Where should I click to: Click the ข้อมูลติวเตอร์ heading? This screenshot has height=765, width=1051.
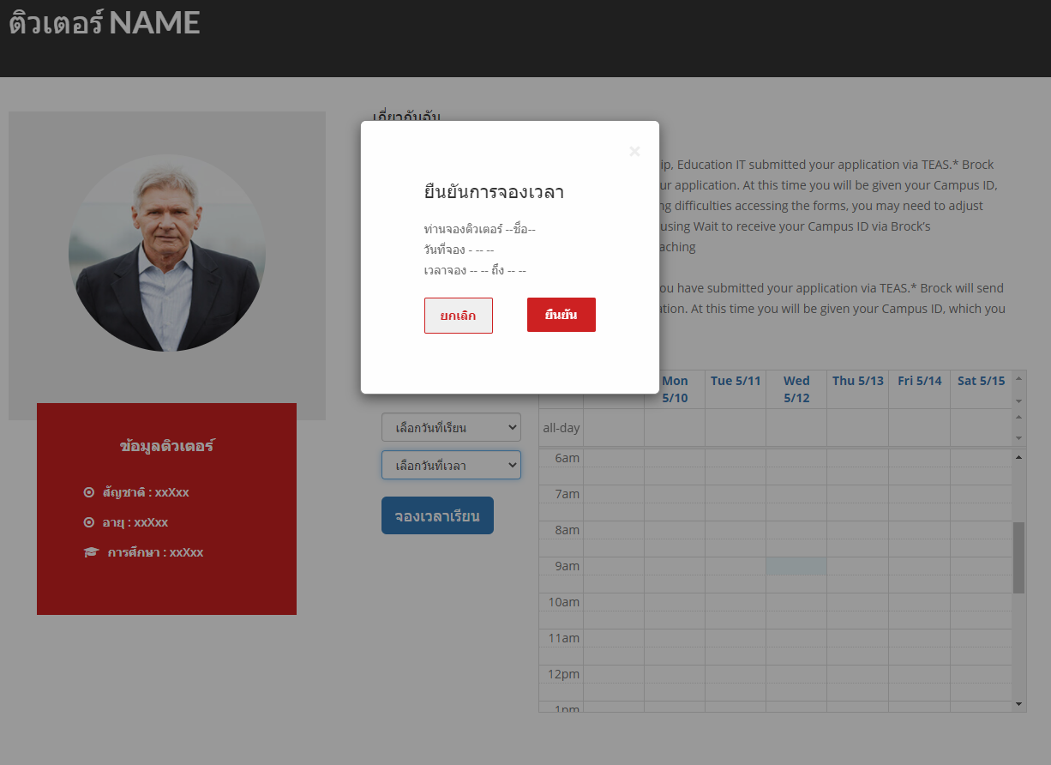[x=166, y=446]
